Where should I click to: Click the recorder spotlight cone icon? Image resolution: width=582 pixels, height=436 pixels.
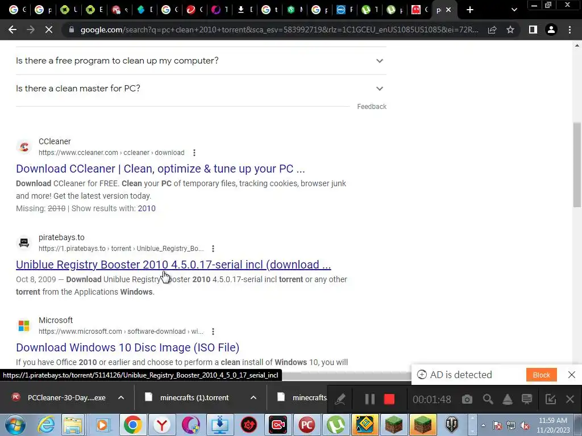[508, 399]
